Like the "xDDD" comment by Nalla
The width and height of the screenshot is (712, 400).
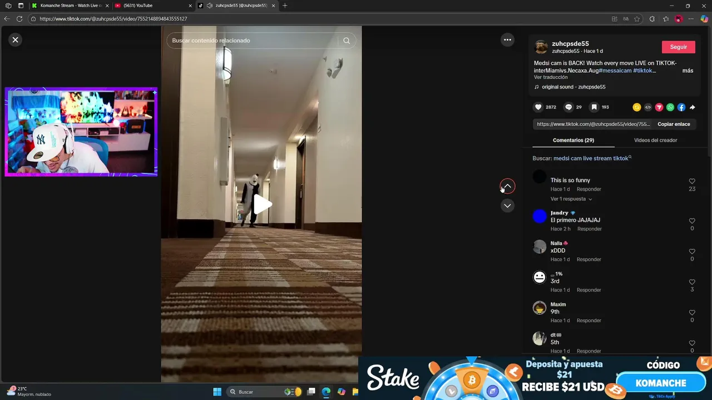coord(692,251)
